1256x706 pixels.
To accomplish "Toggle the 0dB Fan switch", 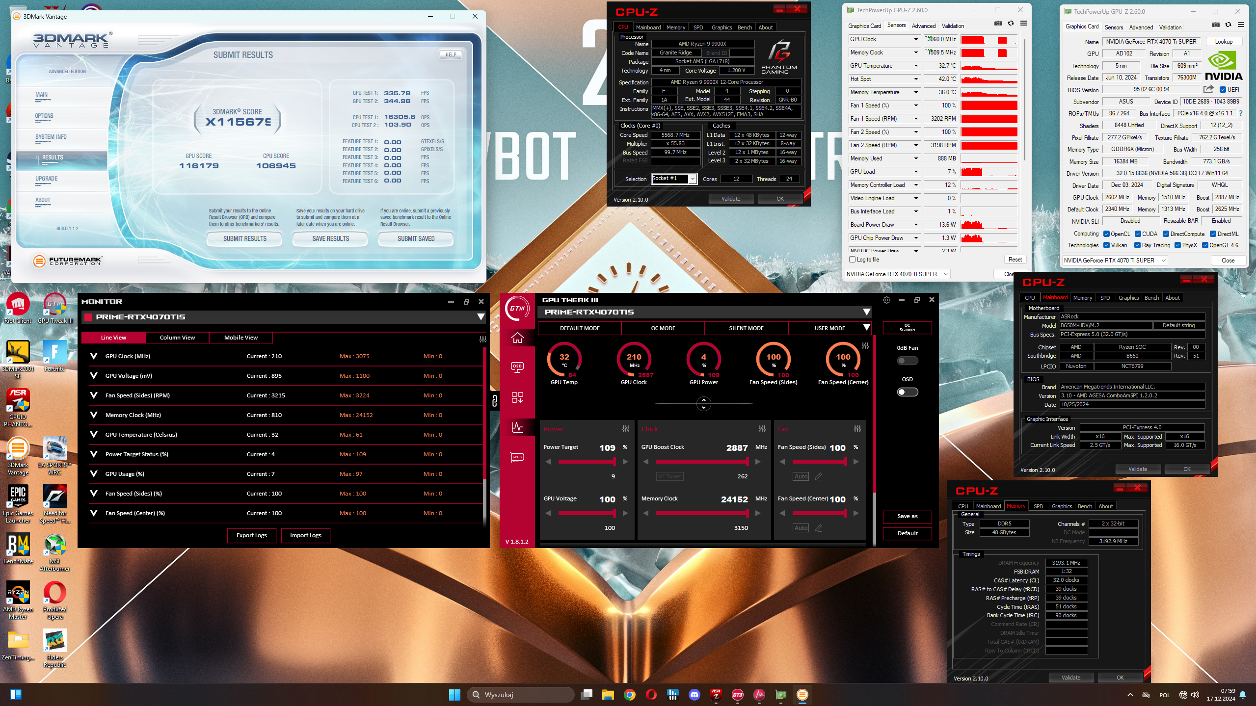I will pyautogui.click(x=908, y=361).
